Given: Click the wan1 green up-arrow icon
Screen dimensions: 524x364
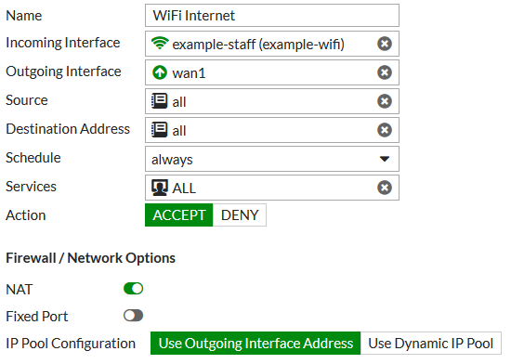Looking at the screenshot, I should [x=160, y=72].
